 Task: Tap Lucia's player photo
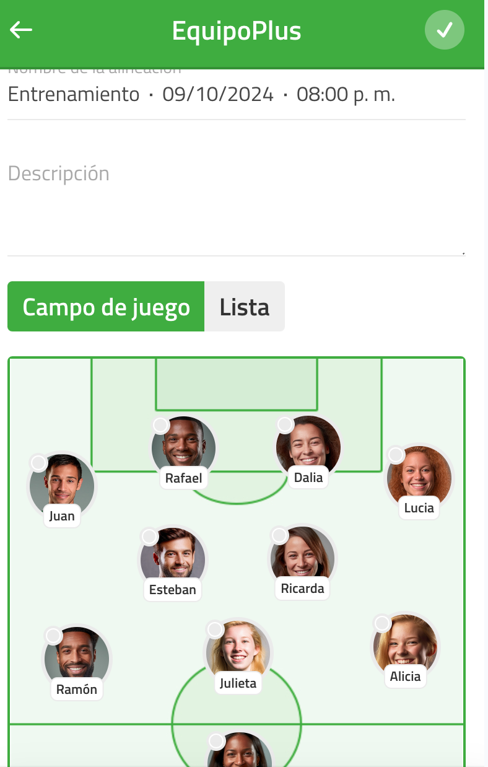point(419,477)
